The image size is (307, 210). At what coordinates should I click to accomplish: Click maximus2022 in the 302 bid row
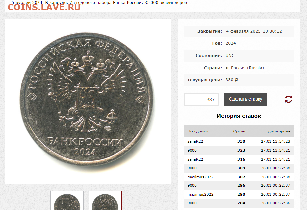200,177
